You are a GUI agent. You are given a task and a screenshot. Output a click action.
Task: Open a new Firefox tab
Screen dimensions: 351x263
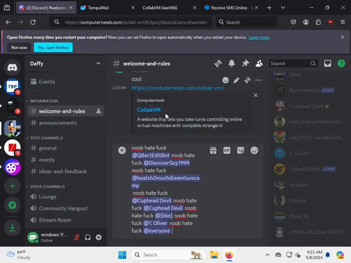(269, 8)
